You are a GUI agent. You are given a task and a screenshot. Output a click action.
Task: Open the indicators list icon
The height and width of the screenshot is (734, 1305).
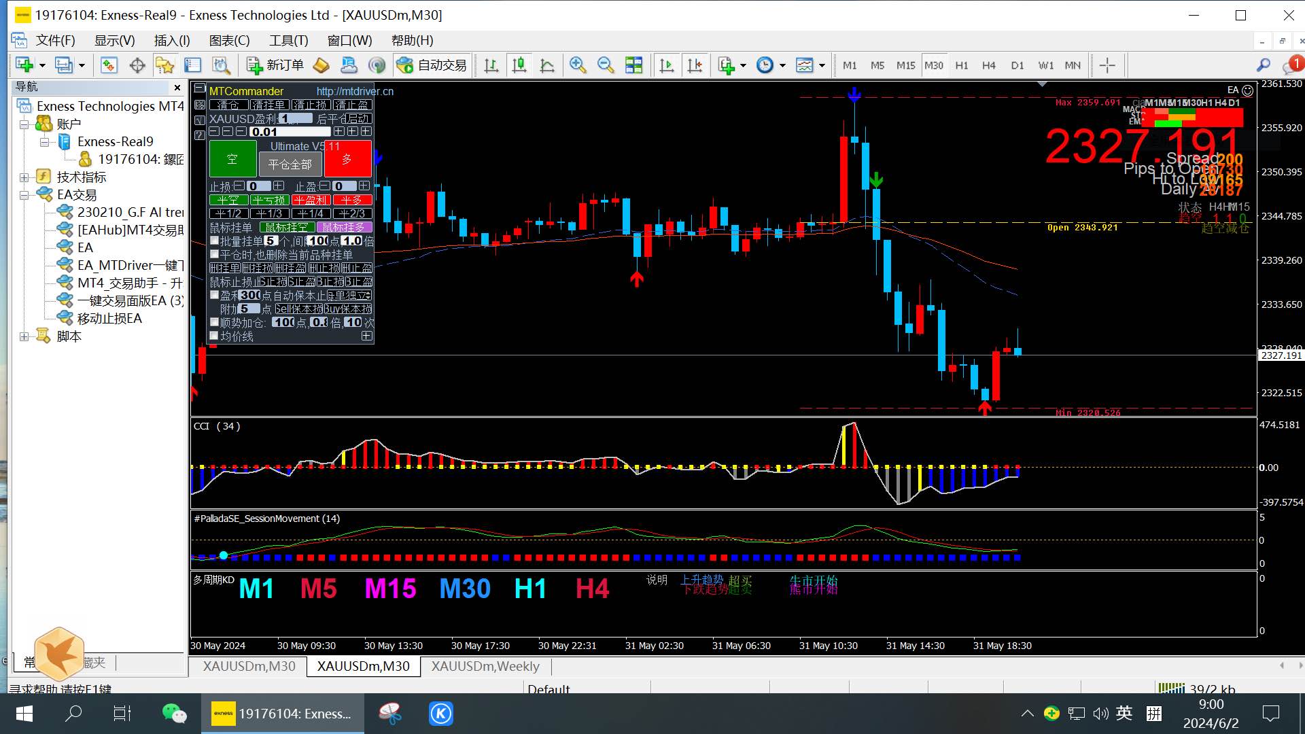coord(727,65)
